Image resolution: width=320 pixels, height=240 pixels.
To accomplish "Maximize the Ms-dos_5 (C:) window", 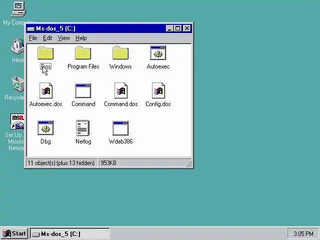I will coord(177,28).
